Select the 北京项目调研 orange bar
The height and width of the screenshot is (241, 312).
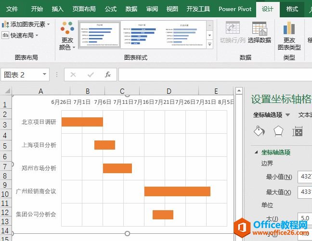[x=82, y=122]
